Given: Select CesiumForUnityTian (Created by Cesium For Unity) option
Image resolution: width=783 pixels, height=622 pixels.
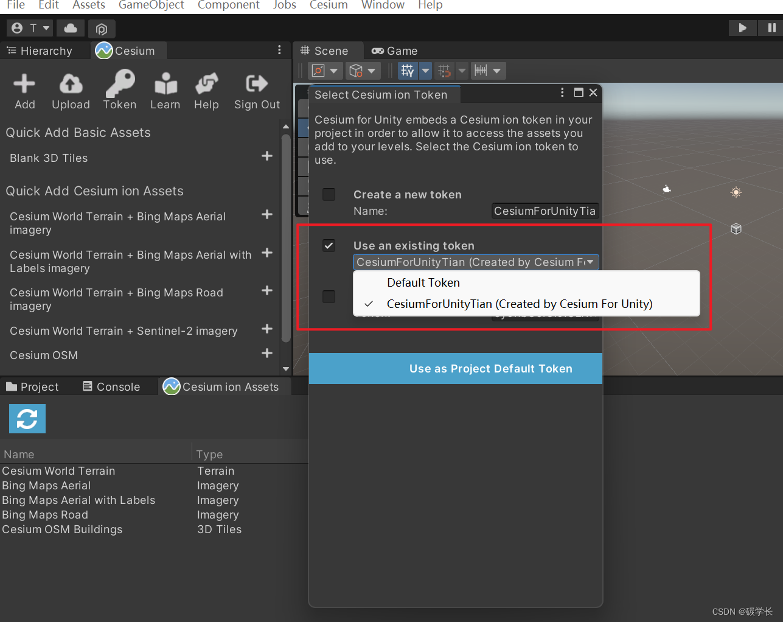Looking at the screenshot, I should point(526,304).
